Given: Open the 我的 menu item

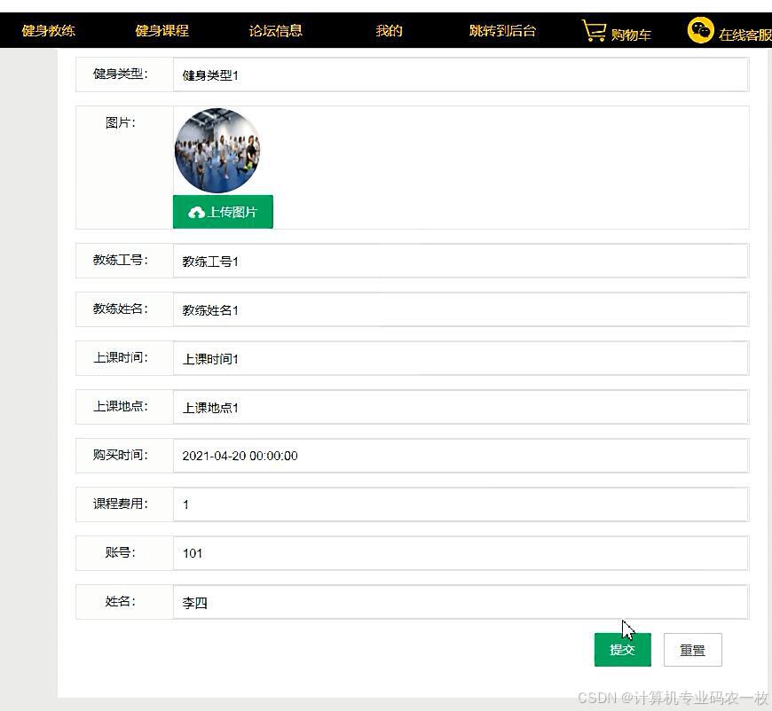Looking at the screenshot, I should coord(389,30).
